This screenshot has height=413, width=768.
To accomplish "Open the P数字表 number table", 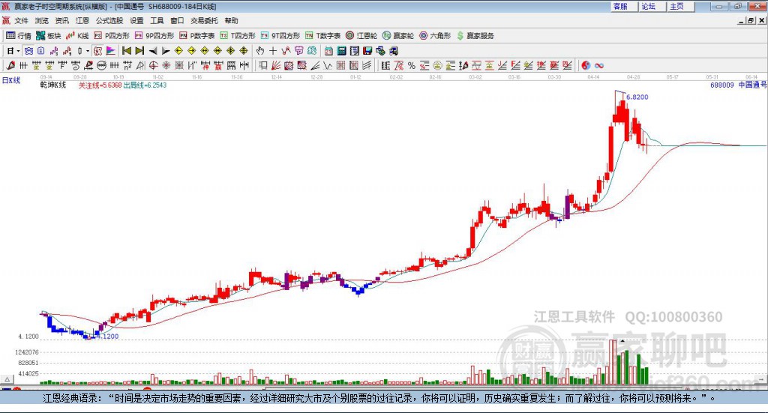I will point(197,36).
